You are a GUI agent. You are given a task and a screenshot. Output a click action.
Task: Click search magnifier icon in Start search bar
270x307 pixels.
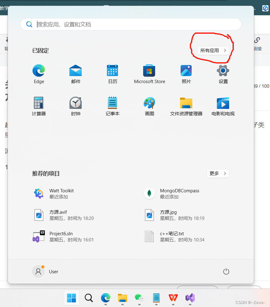29,24
